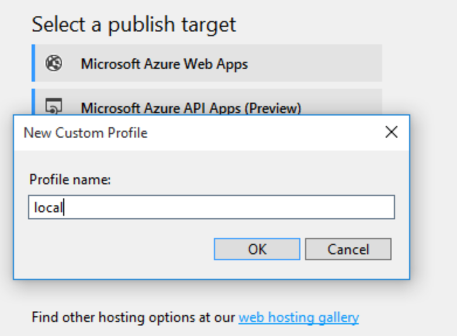The width and height of the screenshot is (457, 336).
Task: Click the Find other hosting options text
Action: coord(133,317)
